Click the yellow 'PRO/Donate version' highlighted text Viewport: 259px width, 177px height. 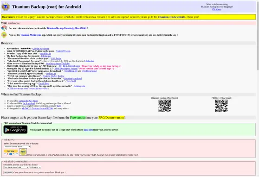[111, 117]
